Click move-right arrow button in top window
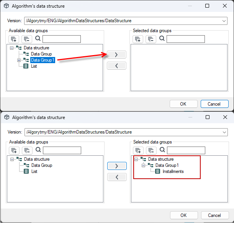 click(116, 55)
